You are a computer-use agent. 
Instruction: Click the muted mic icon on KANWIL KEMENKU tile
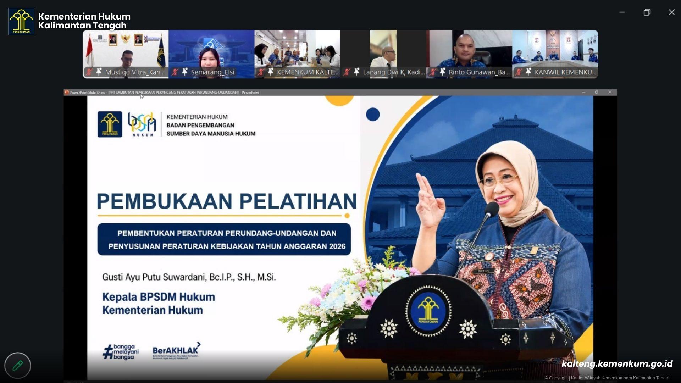tap(518, 72)
